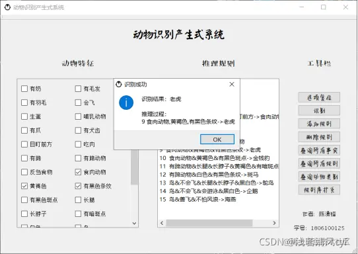358x254 pixels.
Task: Click the 查询所有事实 button
Action: 319,150
